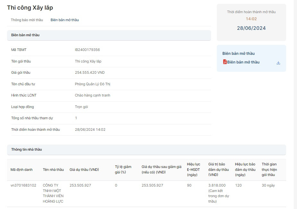Switch to the Thông báo mời thầu tab
The height and width of the screenshot is (209, 297).
[x=27, y=20]
